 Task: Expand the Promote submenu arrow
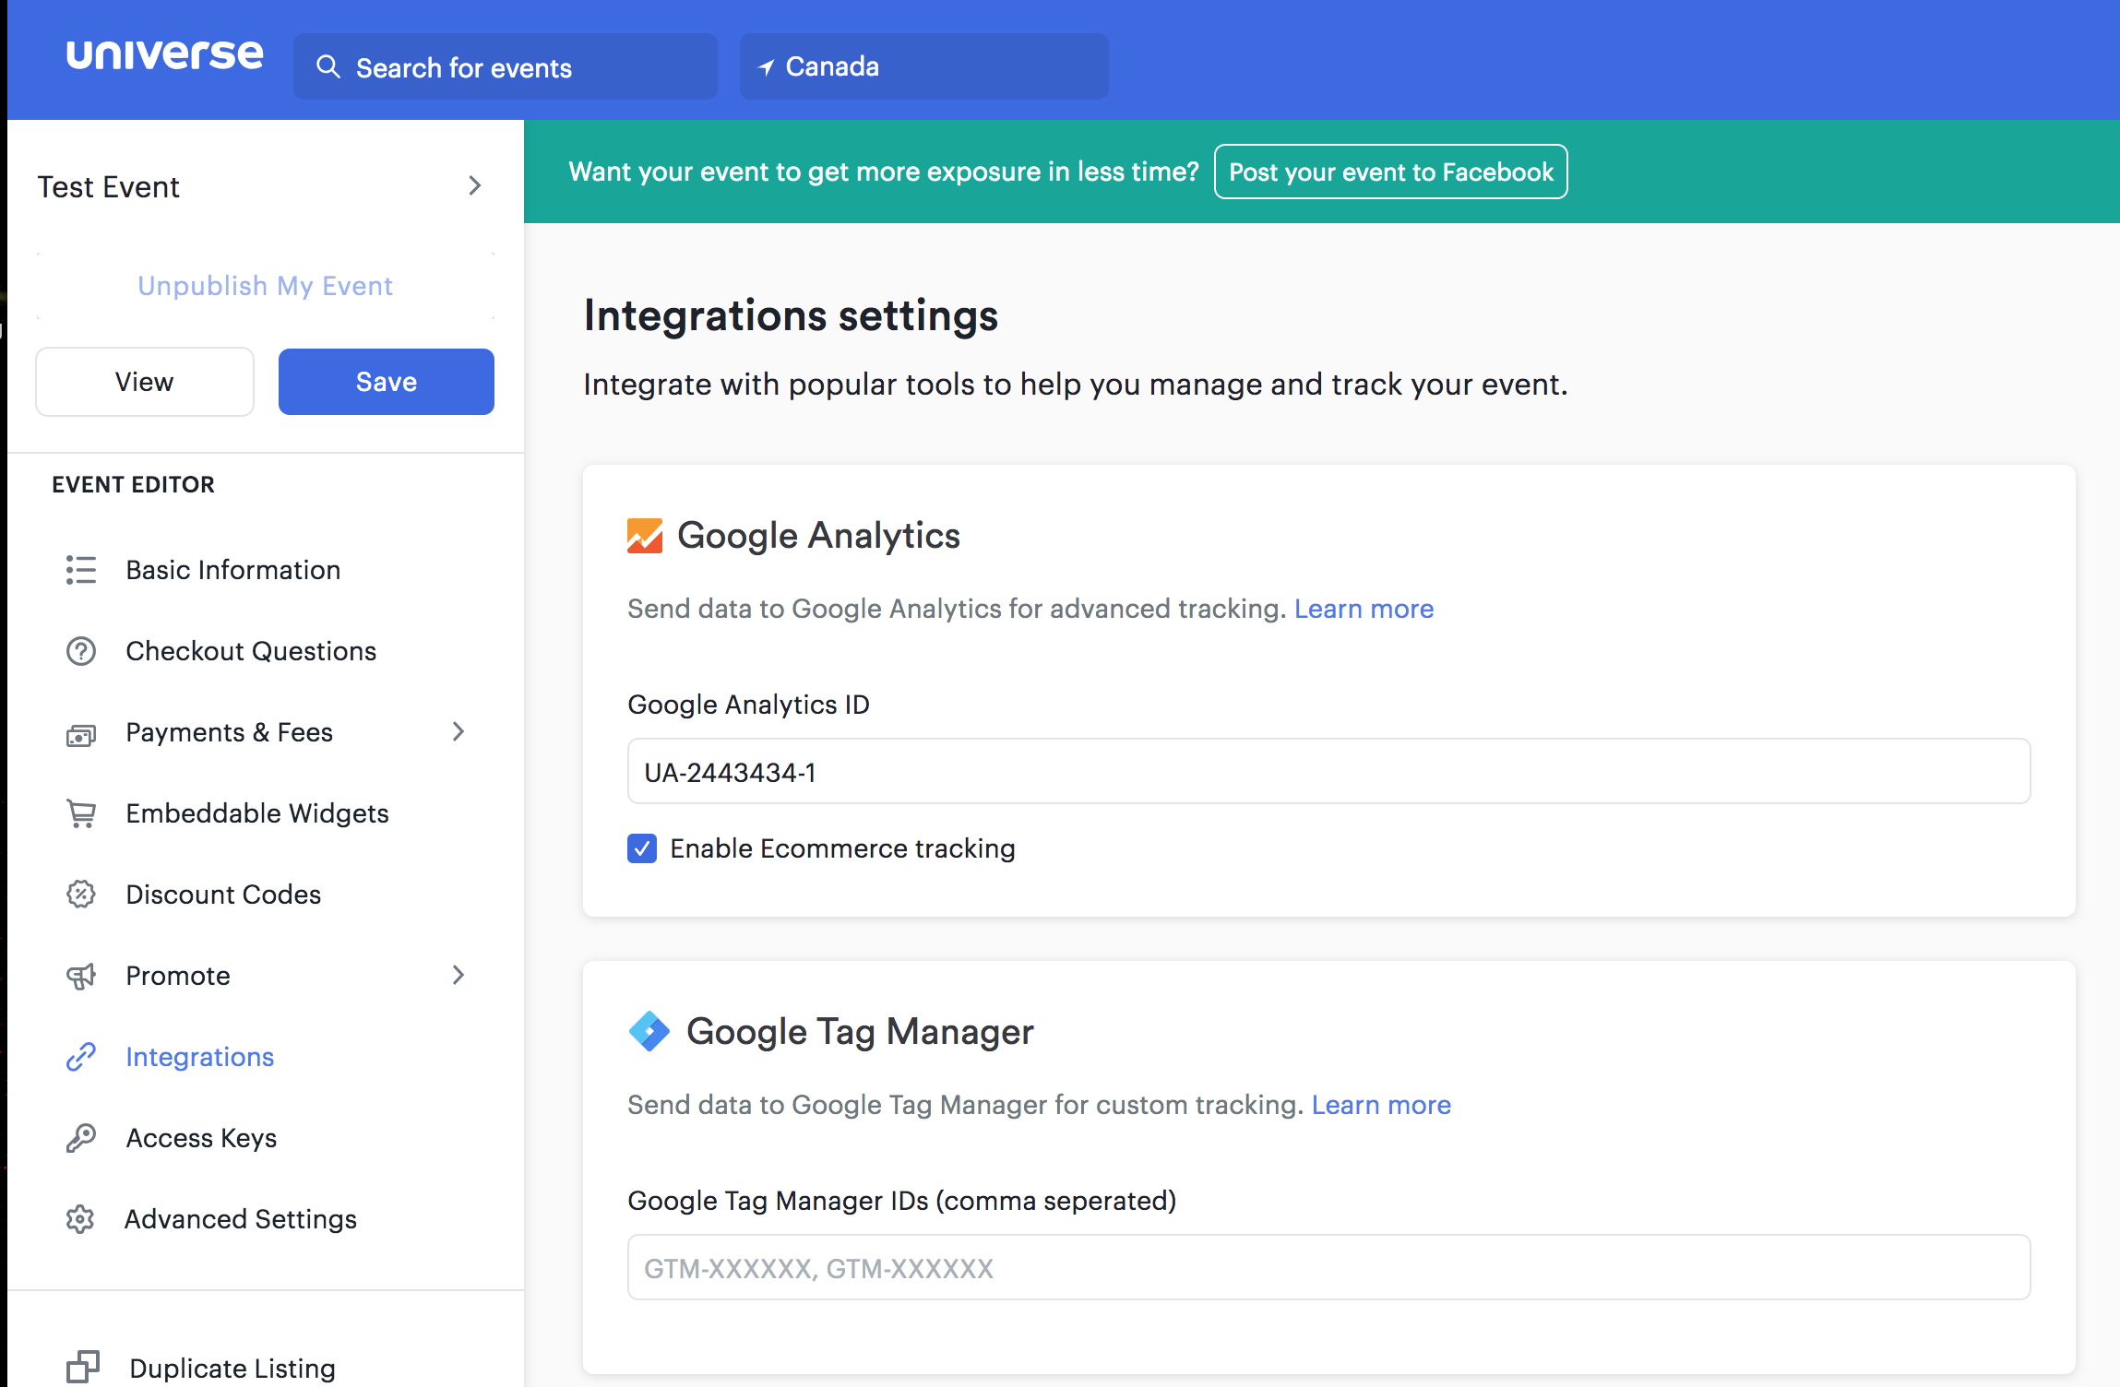(x=459, y=976)
